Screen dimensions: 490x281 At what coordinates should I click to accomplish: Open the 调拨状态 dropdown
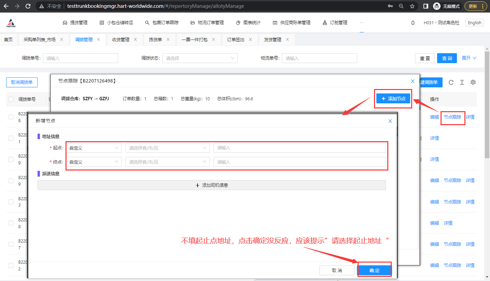coord(200,58)
